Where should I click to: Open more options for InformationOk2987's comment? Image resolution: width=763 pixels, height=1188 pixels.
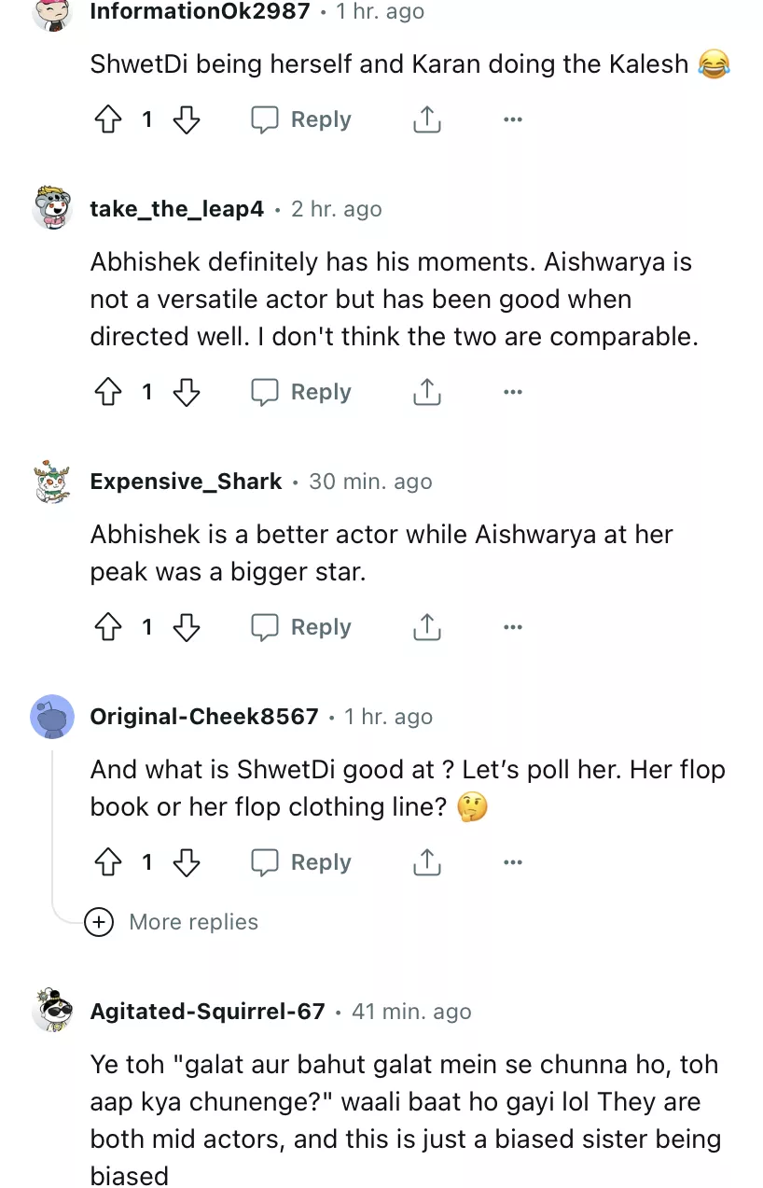[512, 119]
